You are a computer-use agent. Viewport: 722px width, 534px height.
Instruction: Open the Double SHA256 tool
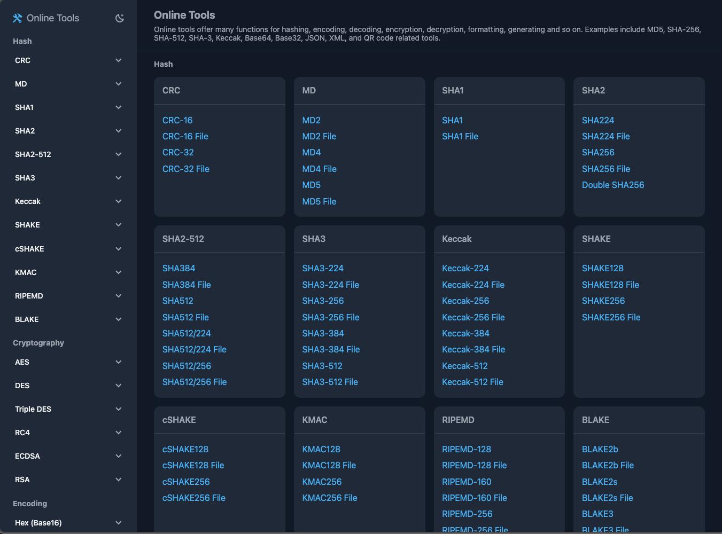(613, 185)
